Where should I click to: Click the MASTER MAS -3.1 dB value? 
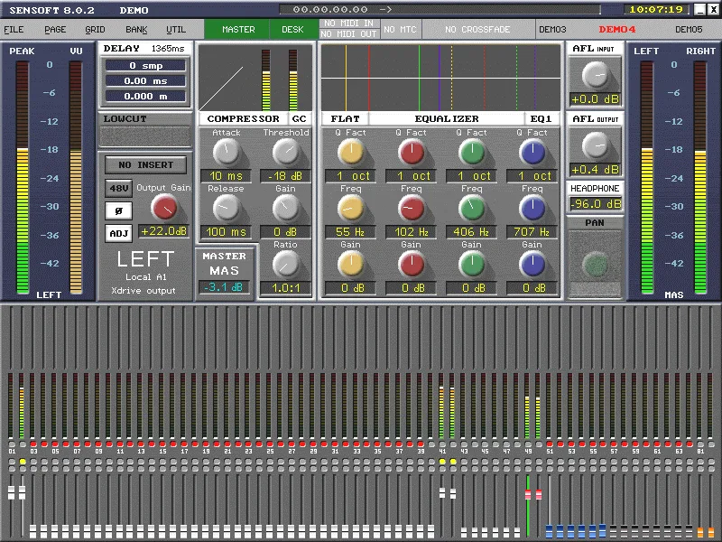tap(224, 287)
